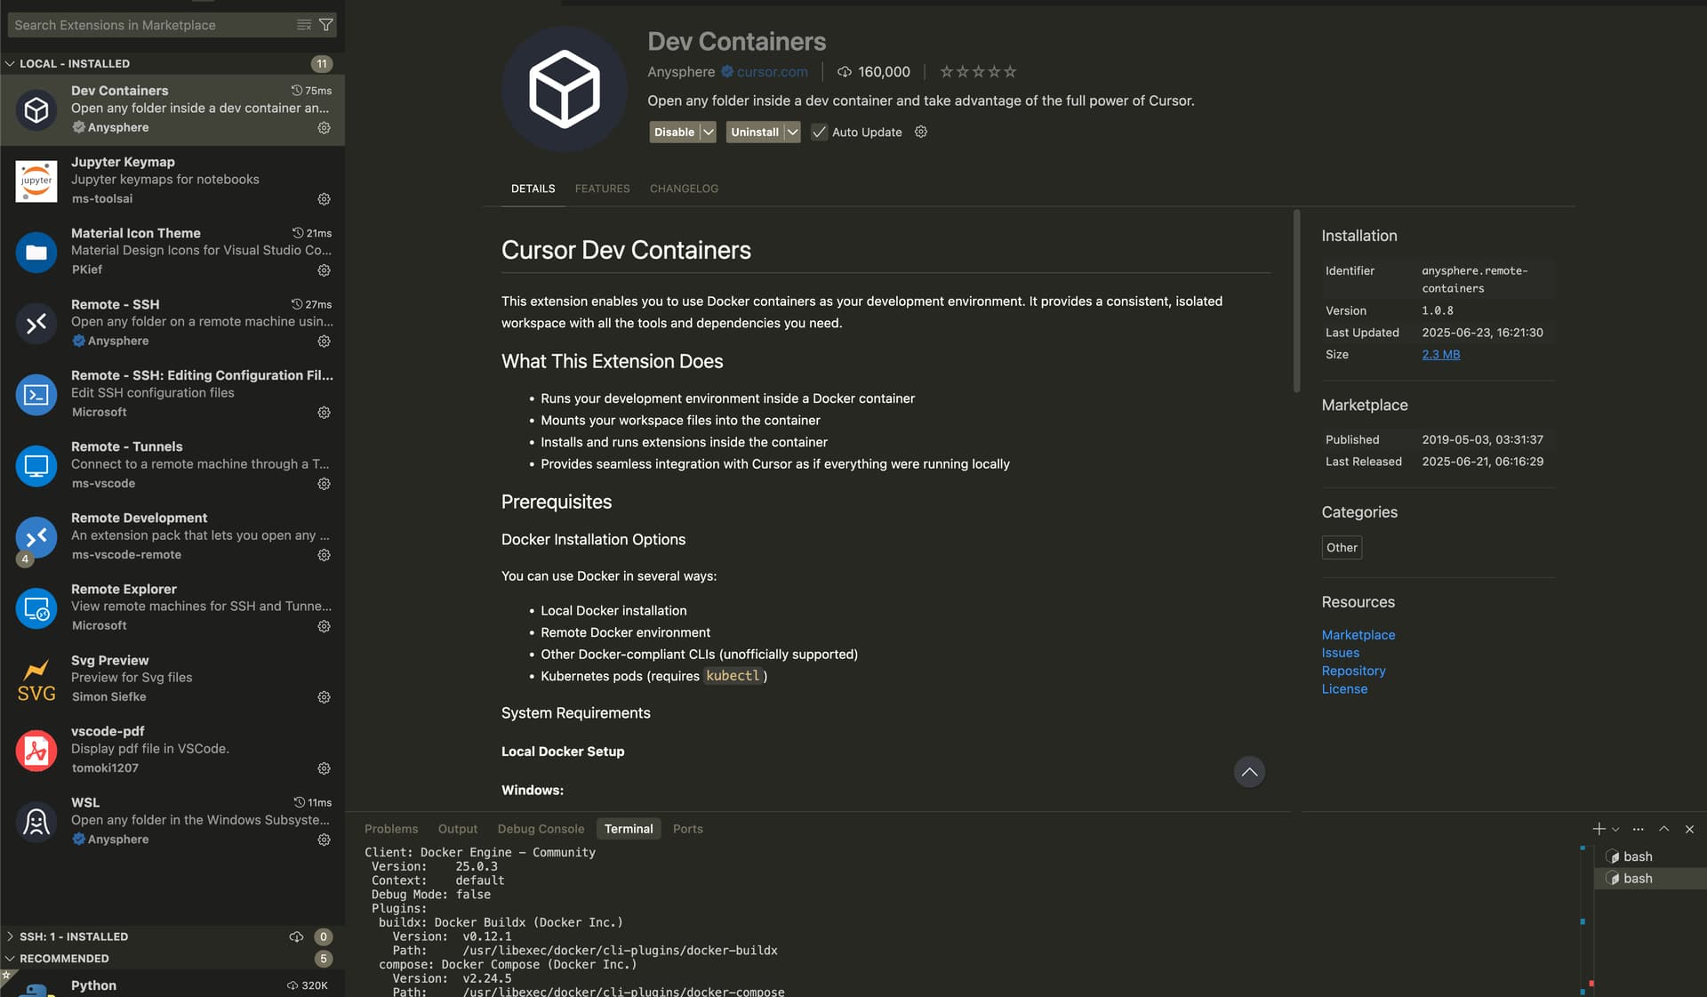This screenshot has height=997, width=1707.
Task: Select the Python recommended extension
Action: (172, 984)
